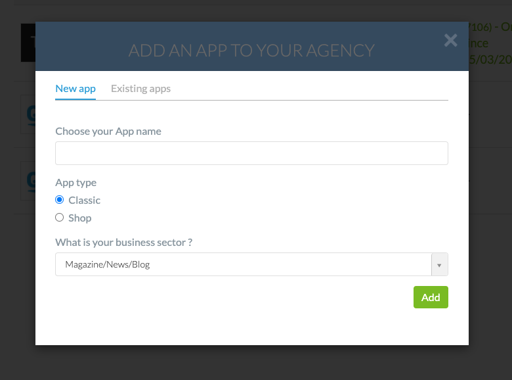Click the dark app thumbnail behind the dialog

28,43
